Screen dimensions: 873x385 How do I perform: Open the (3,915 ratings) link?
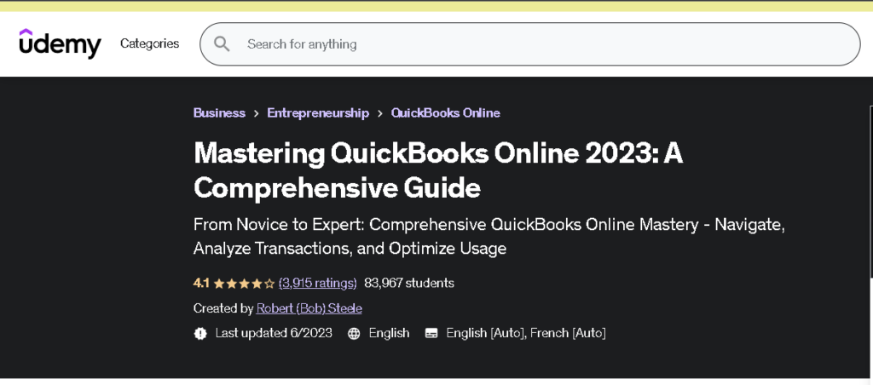(x=317, y=283)
